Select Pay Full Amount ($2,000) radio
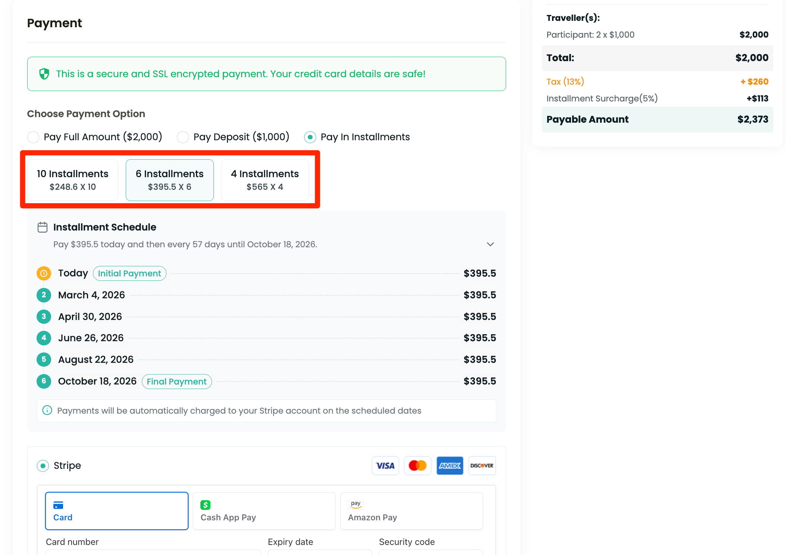The image size is (786, 555). click(33, 137)
